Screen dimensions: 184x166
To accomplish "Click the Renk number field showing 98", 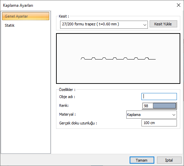I will 148,106.
